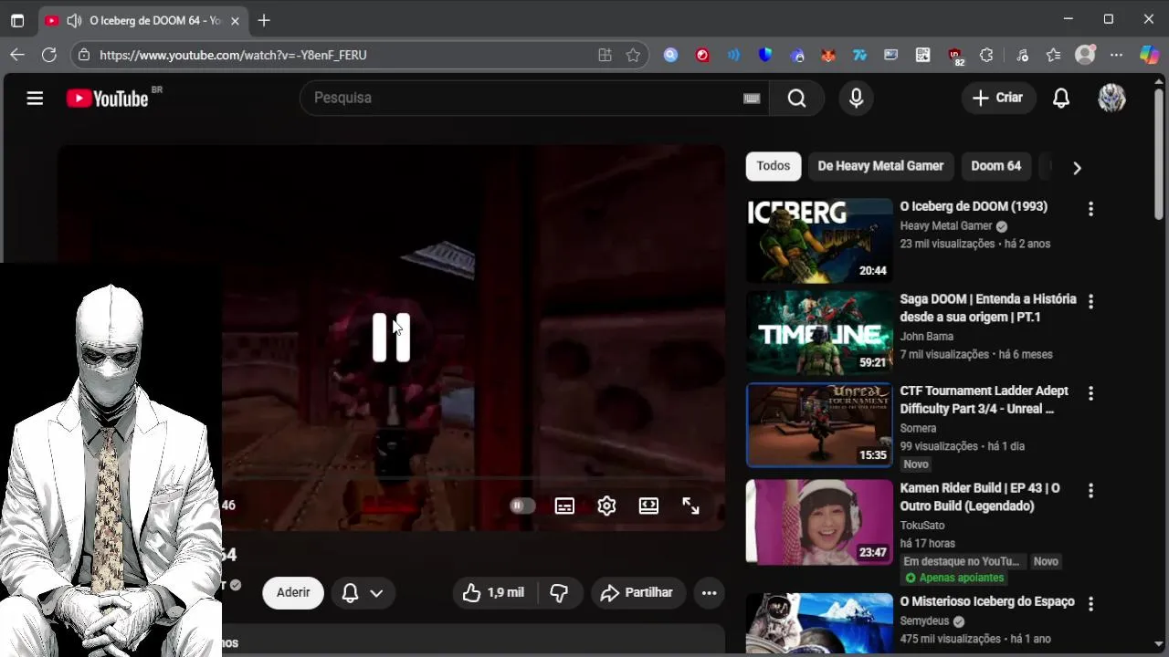Open the O Iceberg de DOOM (1993) thumbnail
Screen dimensions: 1169x657
pyautogui.click(x=819, y=240)
